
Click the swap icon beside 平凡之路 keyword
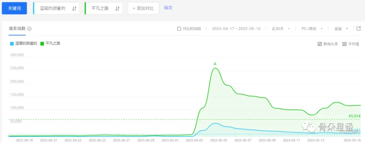117,9
